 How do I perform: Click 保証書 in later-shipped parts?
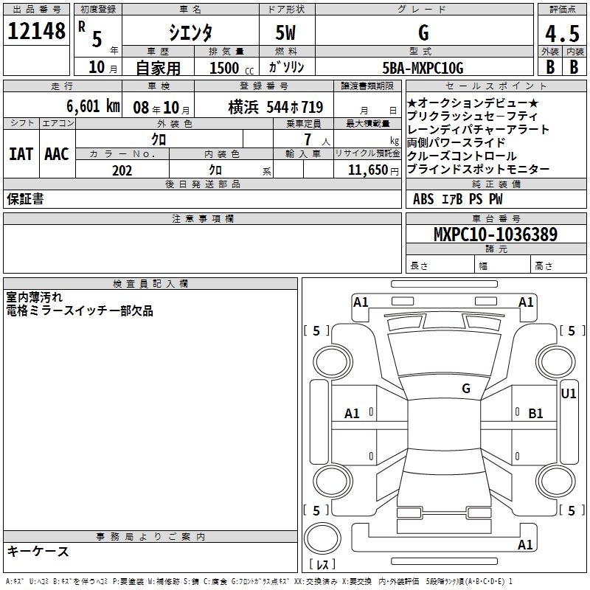25,198
